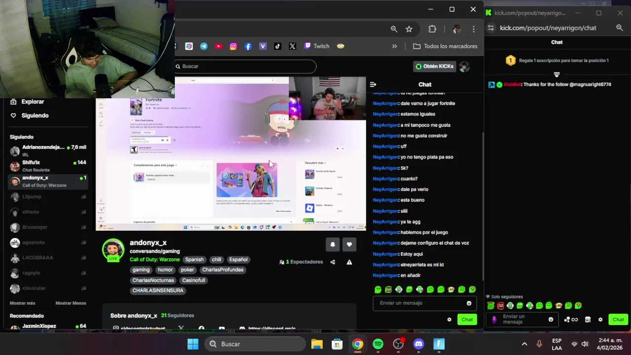The width and height of the screenshot is (631, 355).
Task: Open Todos los marcadores folder
Action: (x=445, y=46)
